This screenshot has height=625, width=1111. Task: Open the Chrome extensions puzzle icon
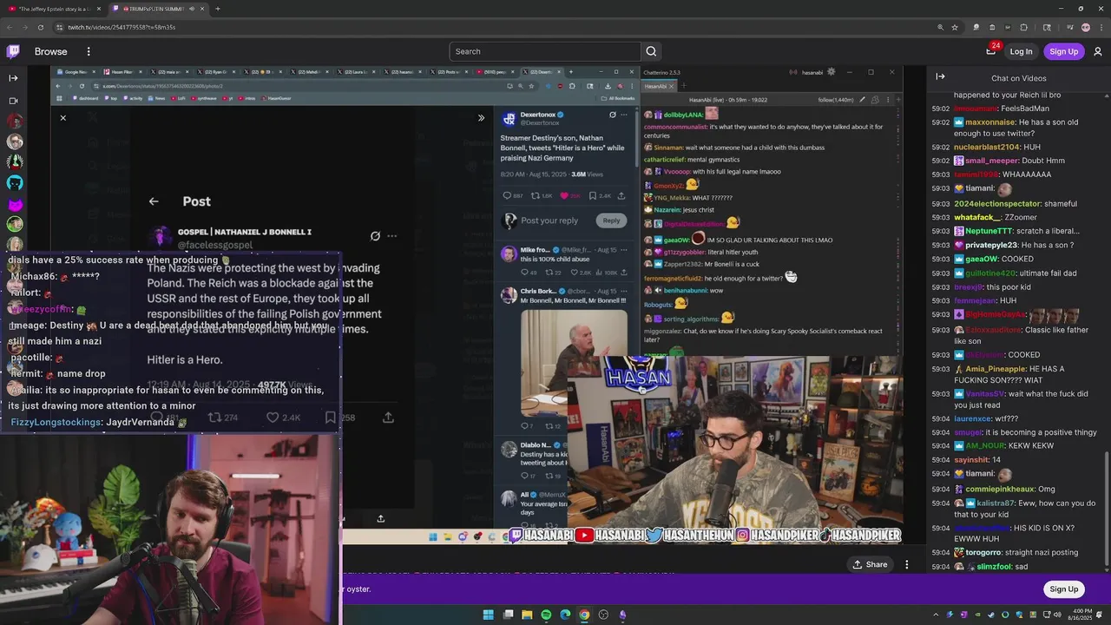point(1023,27)
